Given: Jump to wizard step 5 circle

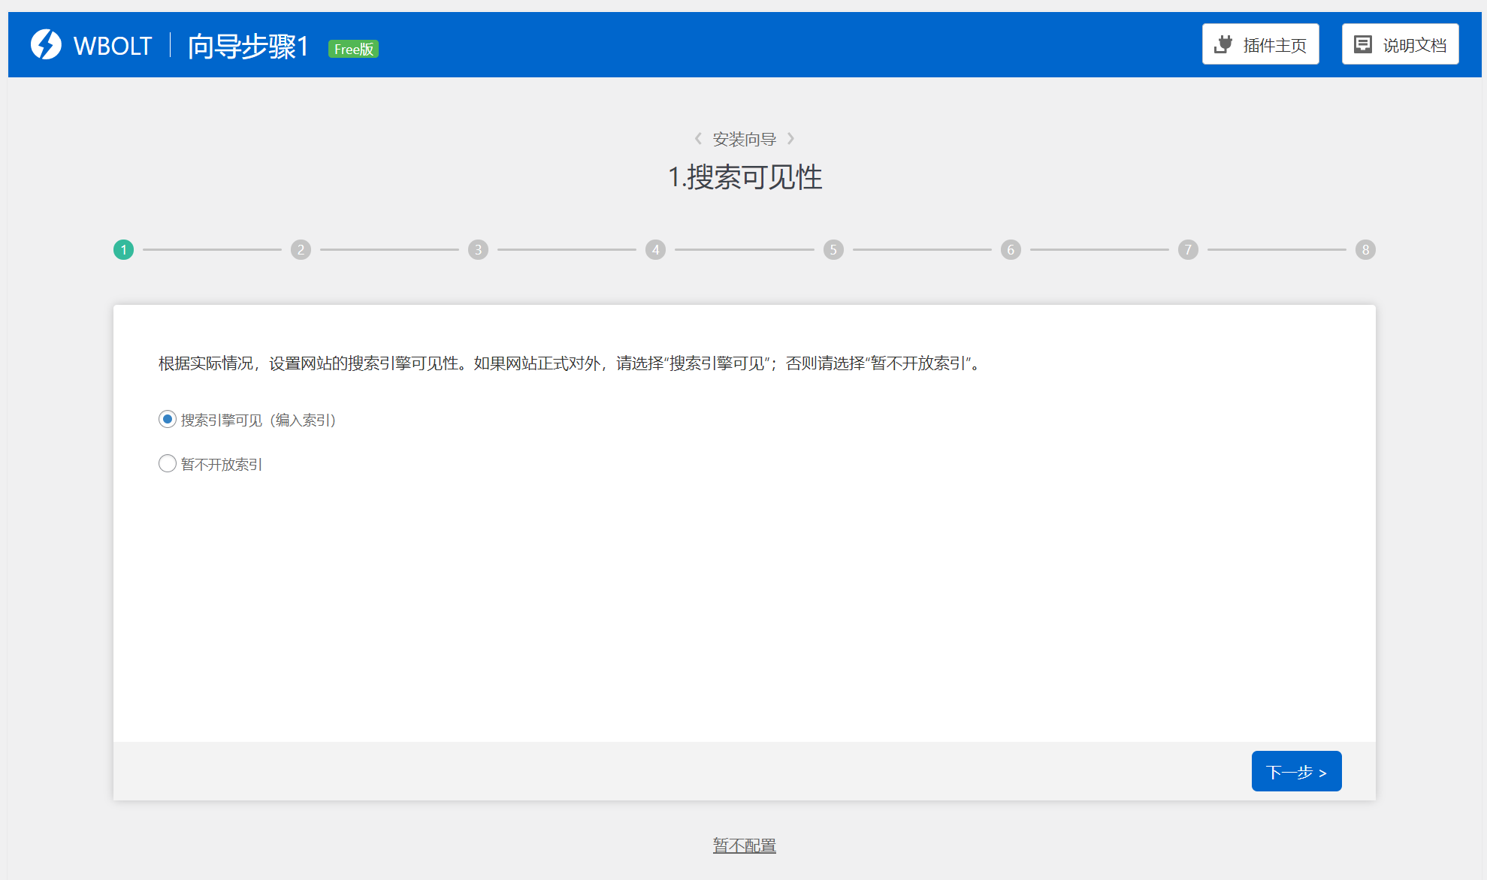Looking at the screenshot, I should [x=833, y=249].
